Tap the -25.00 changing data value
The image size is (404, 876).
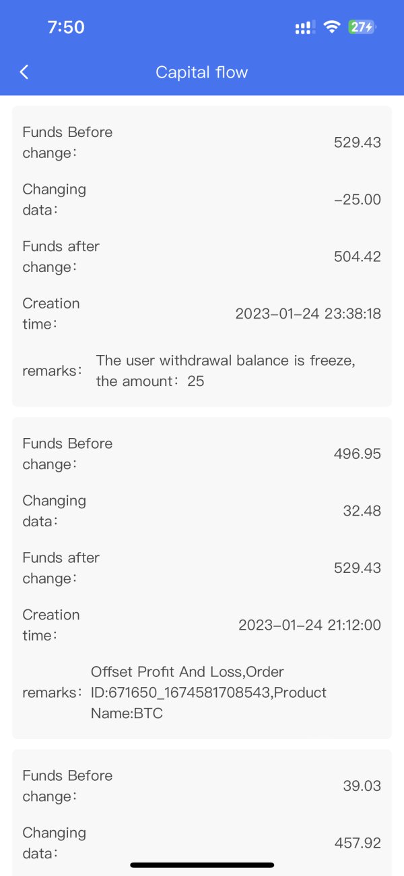tap(357, 200)
